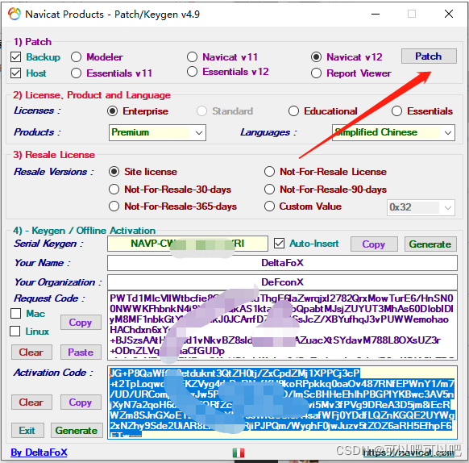This screenshot has width=469, height=463.
Task: Select Not-For-Resale License option
Action: pyautogui.click(x=269, y=172)
